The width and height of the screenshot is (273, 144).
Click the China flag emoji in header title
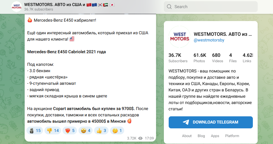[89, 5]
